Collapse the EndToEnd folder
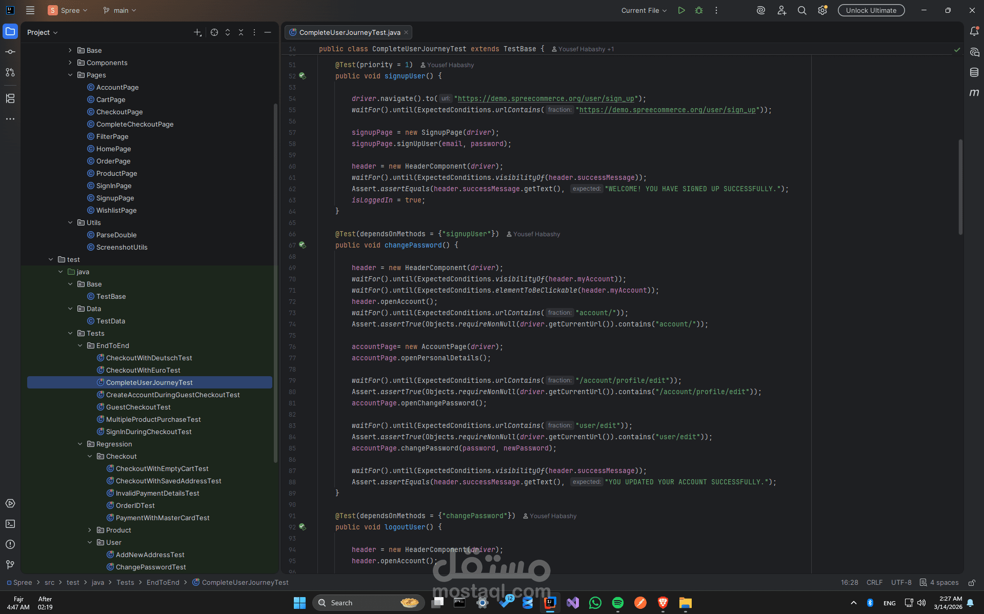The image size is (984, 614). click(x=80, y=345)
